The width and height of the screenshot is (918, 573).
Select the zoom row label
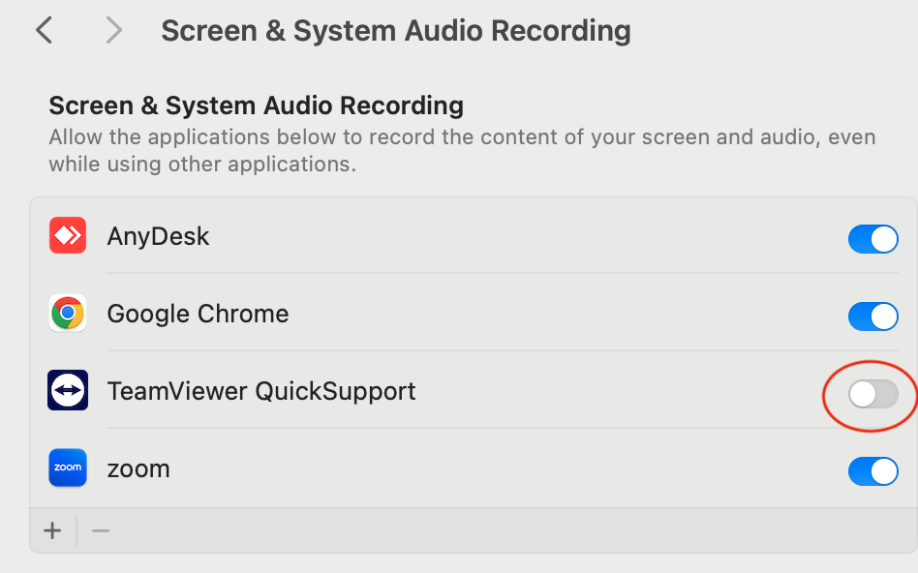click(138, 469)
